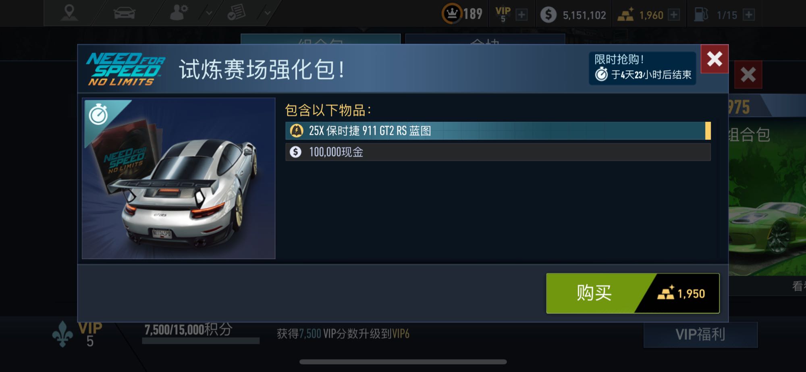Refill fuel with the plus icon
806x372 pixels.
748,15
